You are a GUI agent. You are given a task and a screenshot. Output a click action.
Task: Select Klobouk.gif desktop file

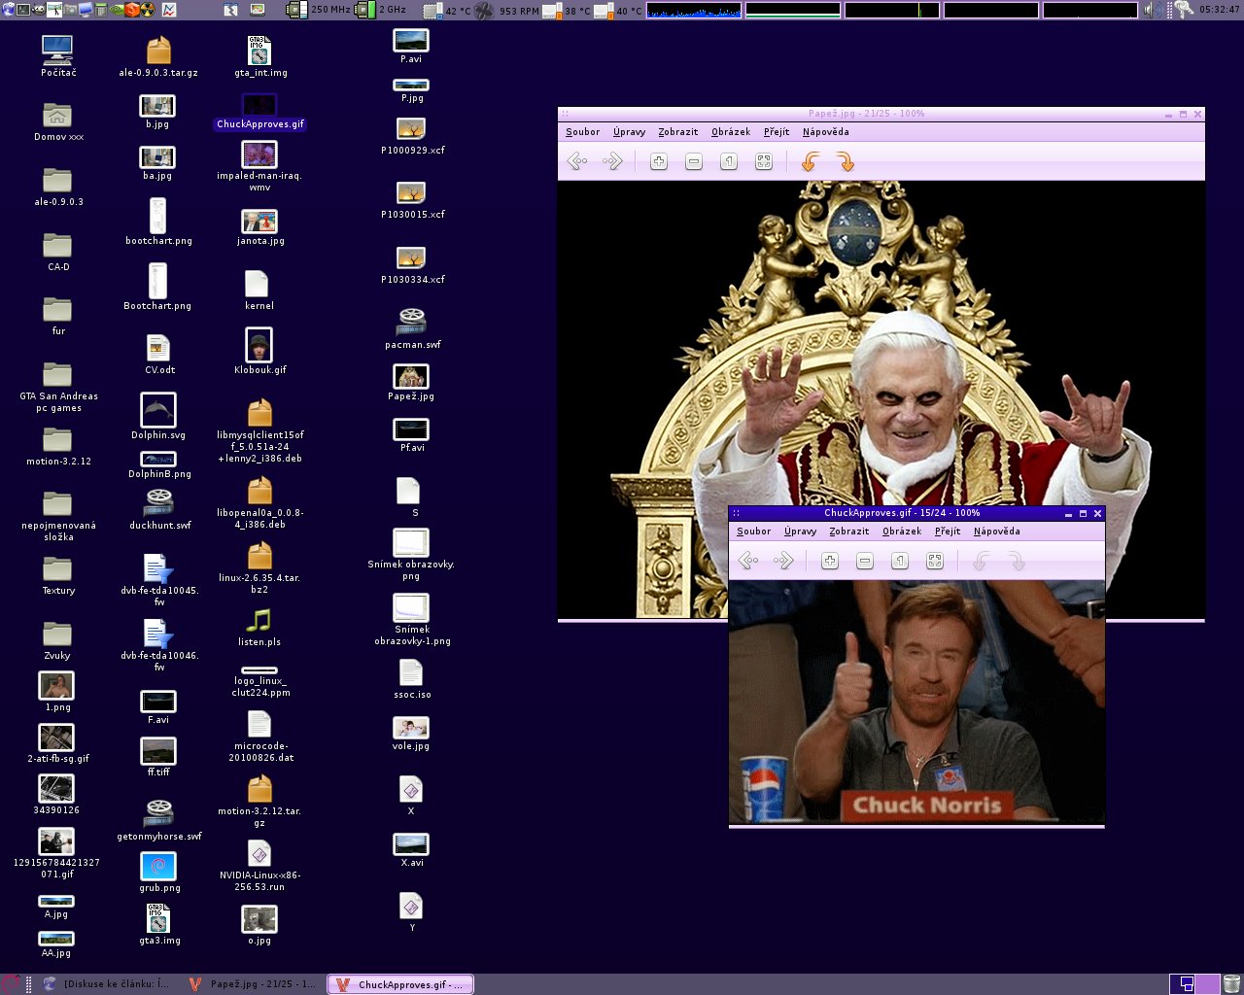pyautogui.click(x=259, y=351)
